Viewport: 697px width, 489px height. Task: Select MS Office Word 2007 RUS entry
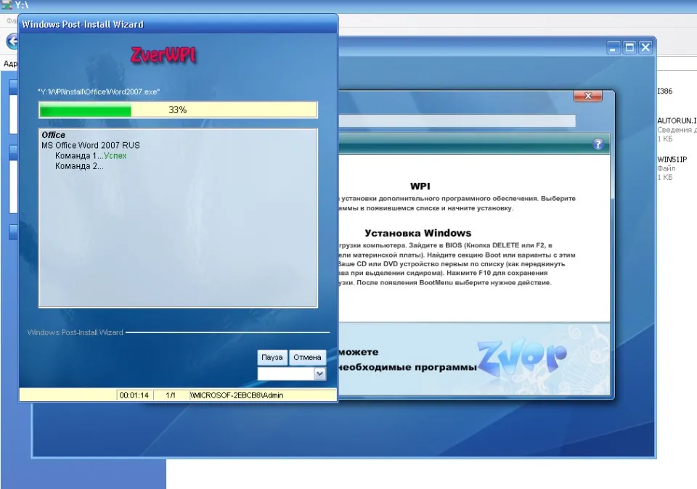tap(91, 145)
